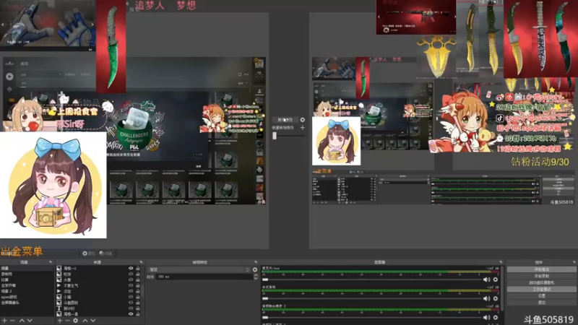Toggle 工作室模式 studio mode button
The image size is (578, 325).
pos(541,290)
